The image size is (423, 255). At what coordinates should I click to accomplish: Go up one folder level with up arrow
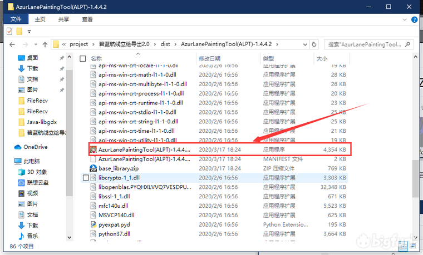(x=45, y=44)
